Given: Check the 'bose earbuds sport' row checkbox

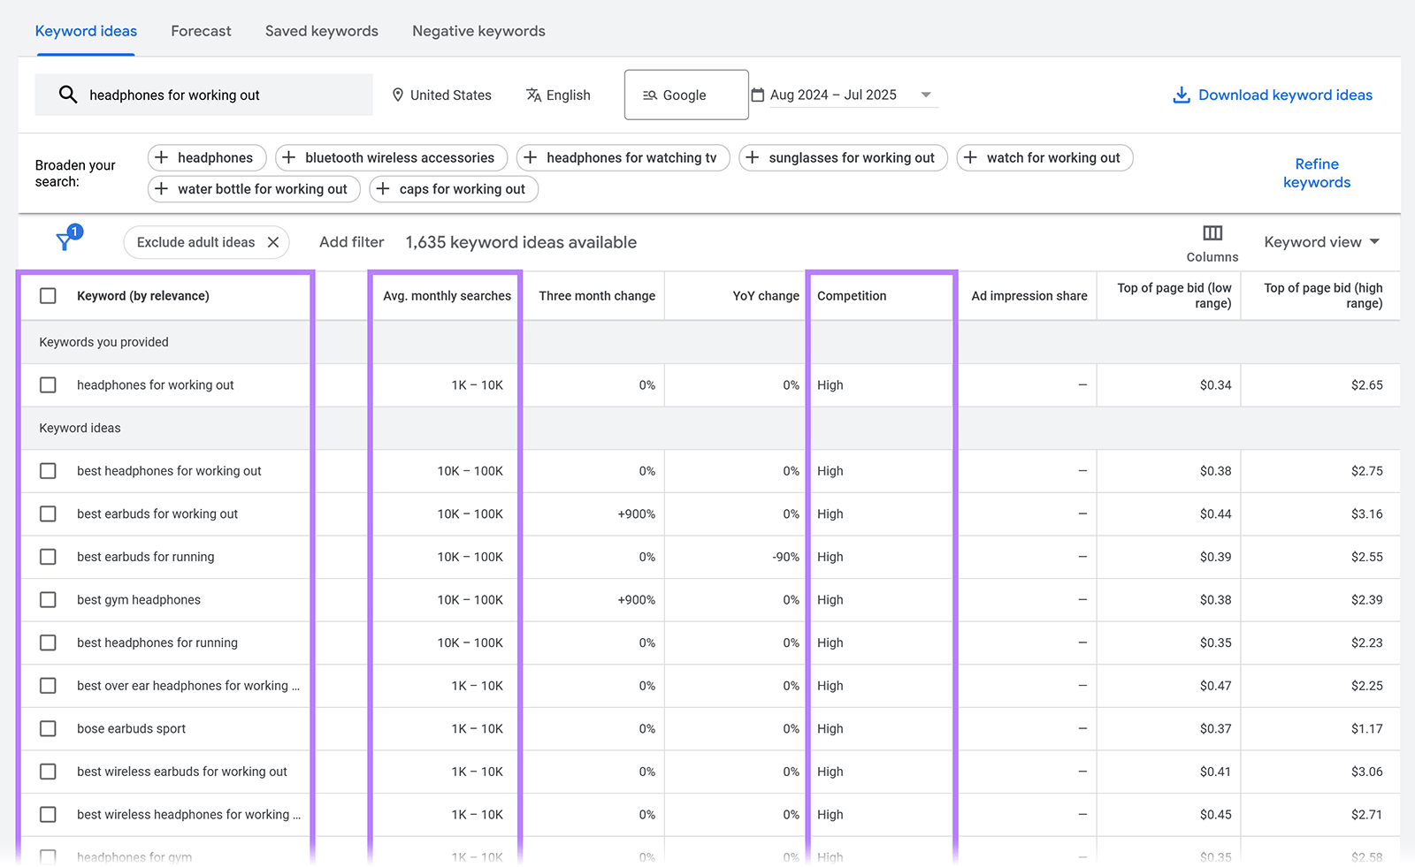Looking at the screenshot, I should pyautogui.click(x=48, y=728).
